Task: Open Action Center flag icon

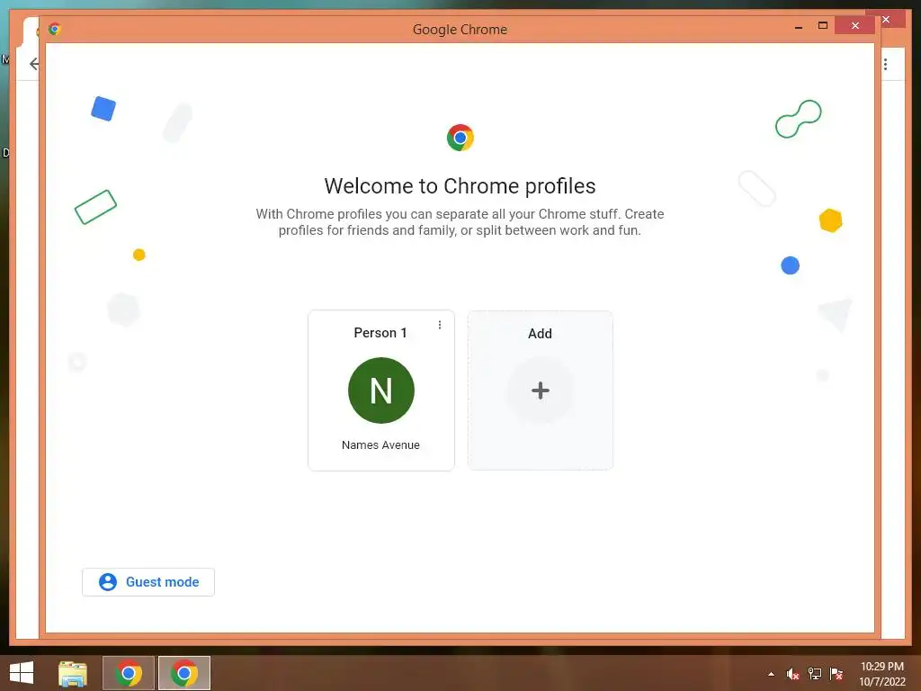Action: pos(836,674)
